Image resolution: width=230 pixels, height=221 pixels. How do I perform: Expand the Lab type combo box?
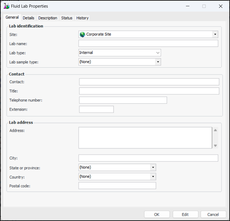pos(158,53)
